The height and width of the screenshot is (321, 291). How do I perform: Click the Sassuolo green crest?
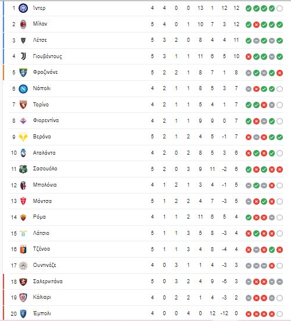coord(23,169)
